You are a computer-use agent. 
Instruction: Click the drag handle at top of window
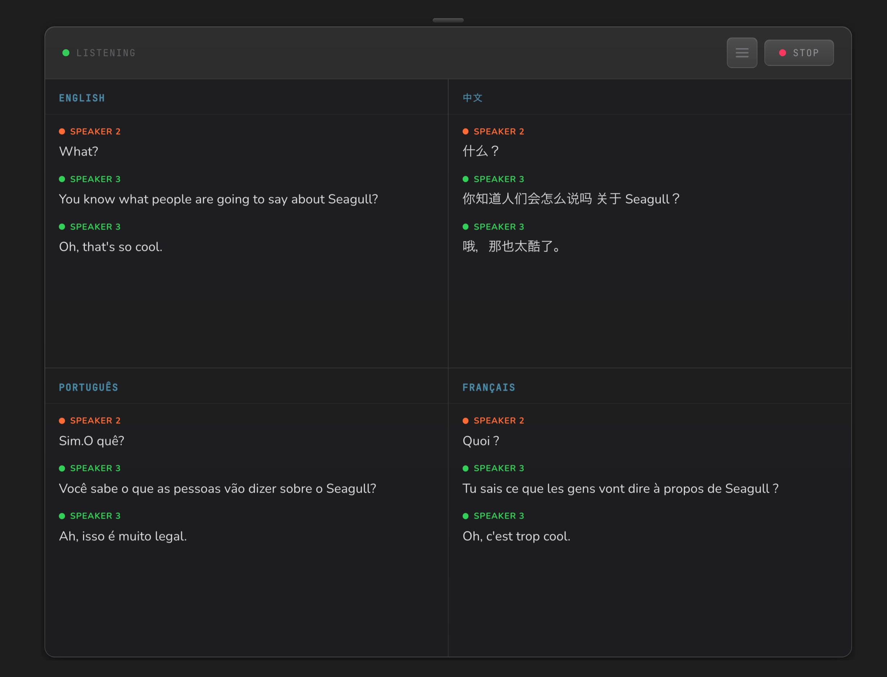point(448,20)
